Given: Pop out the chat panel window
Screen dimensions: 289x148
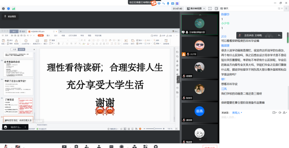Looking at the screenshot, I should coord(279,8).
